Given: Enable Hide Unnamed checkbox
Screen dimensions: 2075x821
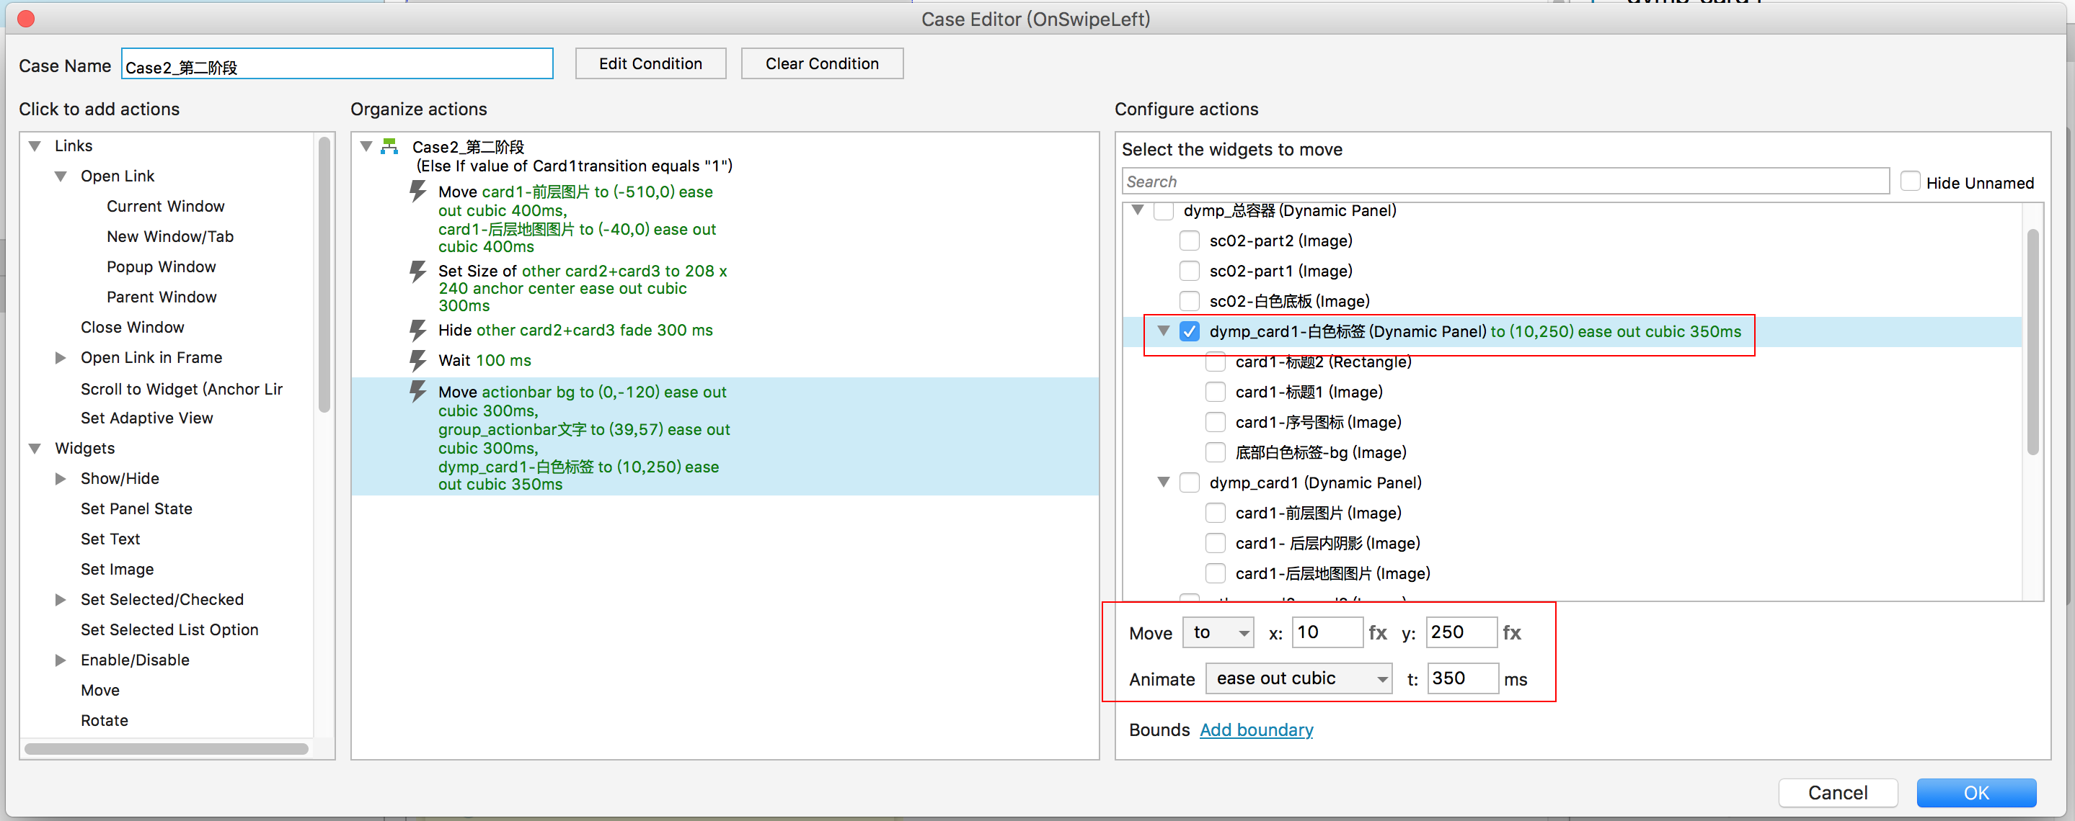Looking at the screenshot, I should 1910,182.
